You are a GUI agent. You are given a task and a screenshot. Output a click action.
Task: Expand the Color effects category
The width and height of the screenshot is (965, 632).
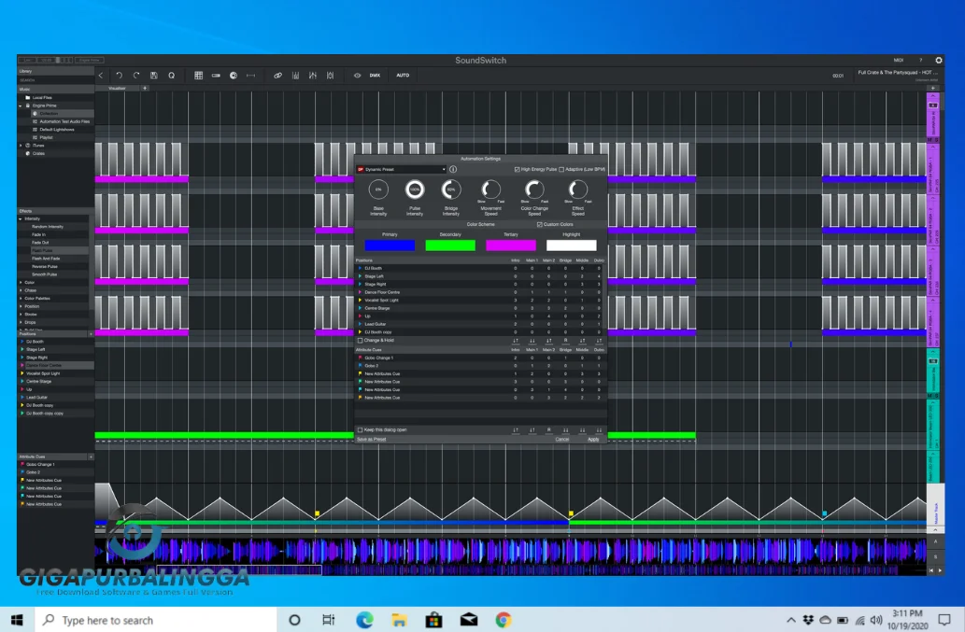pos(21,283)
